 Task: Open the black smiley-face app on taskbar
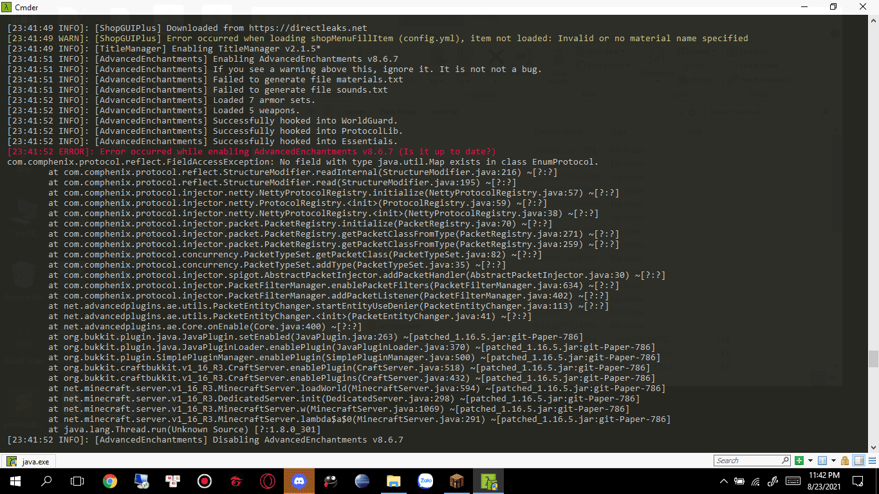[x=331, y=480]
